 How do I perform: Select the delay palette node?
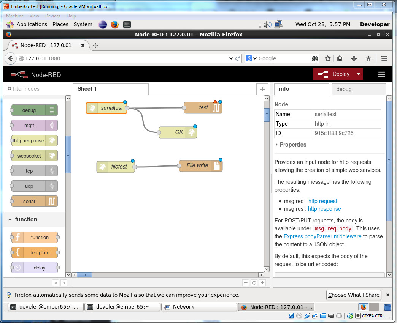tap(35, 268)
